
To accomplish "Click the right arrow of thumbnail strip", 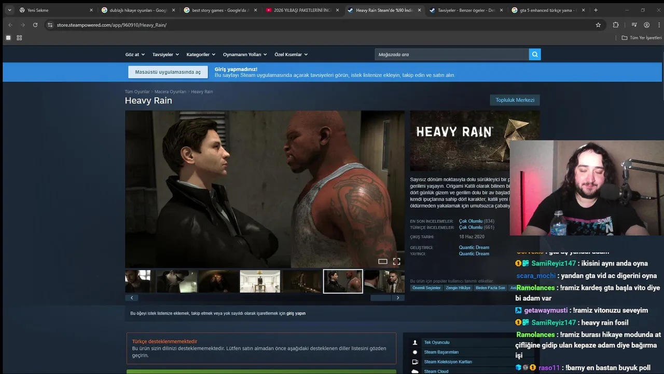I will [x=398, y=298].
